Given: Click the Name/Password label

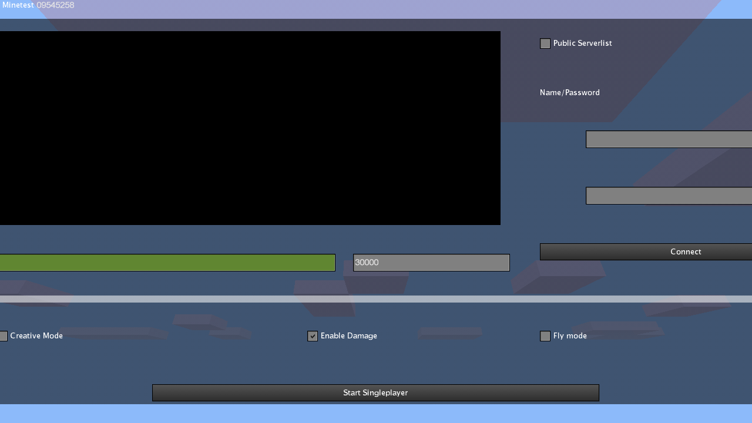Looking at the screenshot, I should pos(569,92).
